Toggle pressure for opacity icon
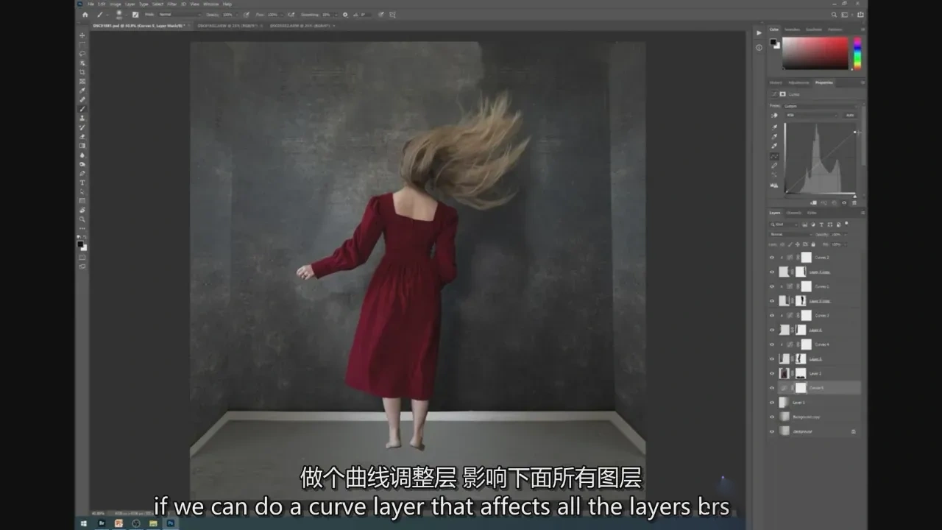The width and height of the screenshot is (942, 530). [x=247, y=15]
